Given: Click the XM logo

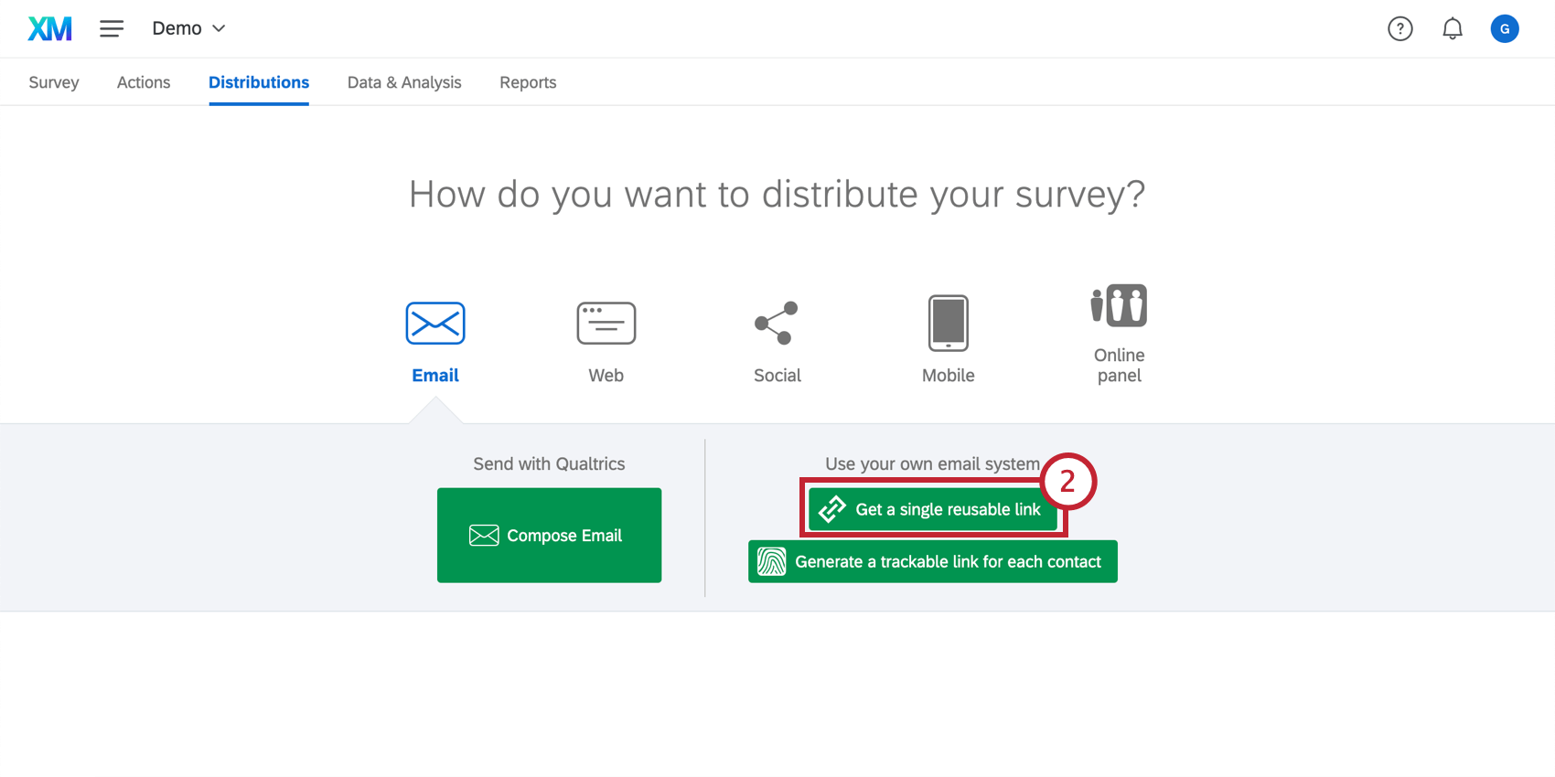Looking at the screenshot, I should (49, 29).
